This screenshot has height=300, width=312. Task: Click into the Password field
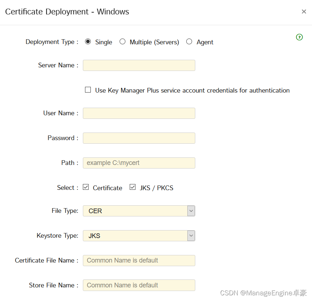point(139,138)
